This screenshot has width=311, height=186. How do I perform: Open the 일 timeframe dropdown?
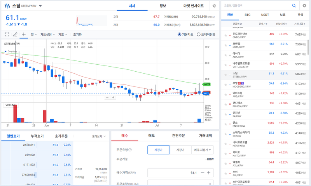pos(34,34)
